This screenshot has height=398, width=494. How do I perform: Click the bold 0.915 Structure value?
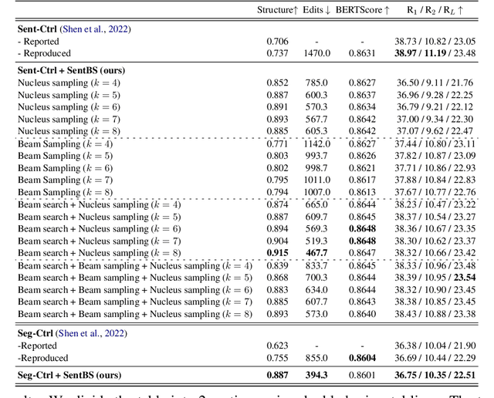coord(279,253)
